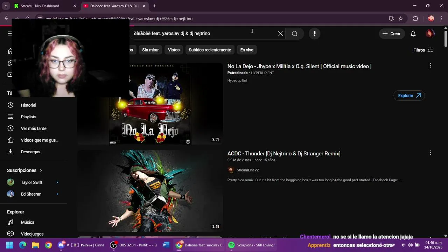
Task: Click the Explorar sponsored button
Action: click(x=409, y=96)
